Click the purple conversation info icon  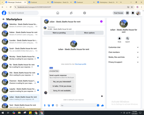tap(101, 22)
